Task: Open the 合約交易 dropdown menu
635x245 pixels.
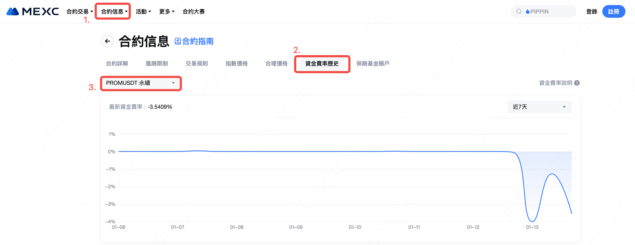Action: click(x=79, y=11)
